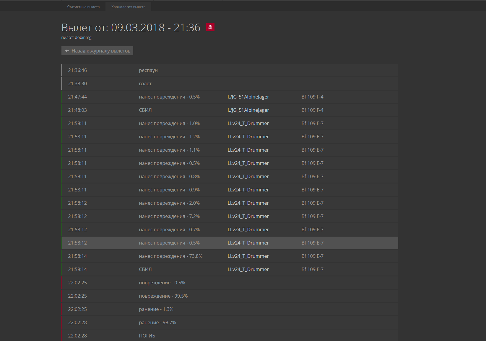Click Bf 109 E-7 in the 7.2% row

pos(312,216)
